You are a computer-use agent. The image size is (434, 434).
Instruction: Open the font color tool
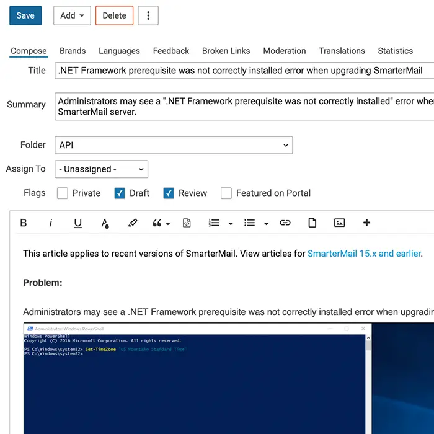pyautogui.click(x=105, y=223)
